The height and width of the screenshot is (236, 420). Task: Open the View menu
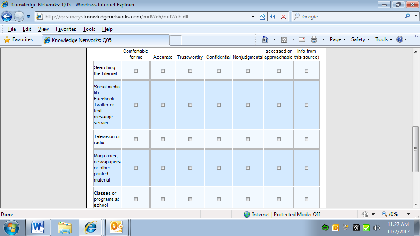(x=43, y=29)
